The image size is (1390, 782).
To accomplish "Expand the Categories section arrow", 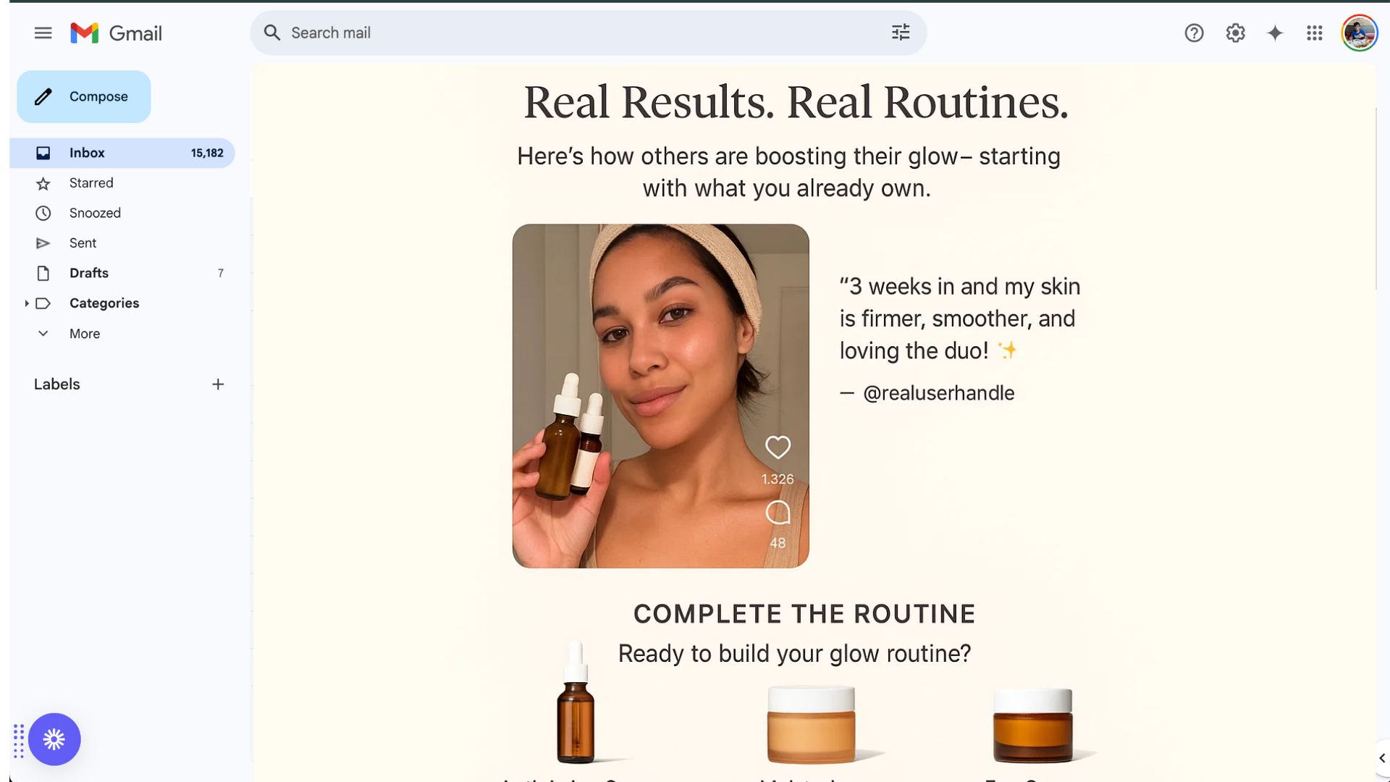I will (27, 303).
